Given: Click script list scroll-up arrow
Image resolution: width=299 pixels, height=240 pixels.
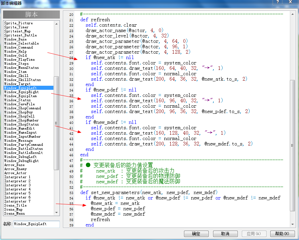Looking at the screenshot, I should (56, 24).
